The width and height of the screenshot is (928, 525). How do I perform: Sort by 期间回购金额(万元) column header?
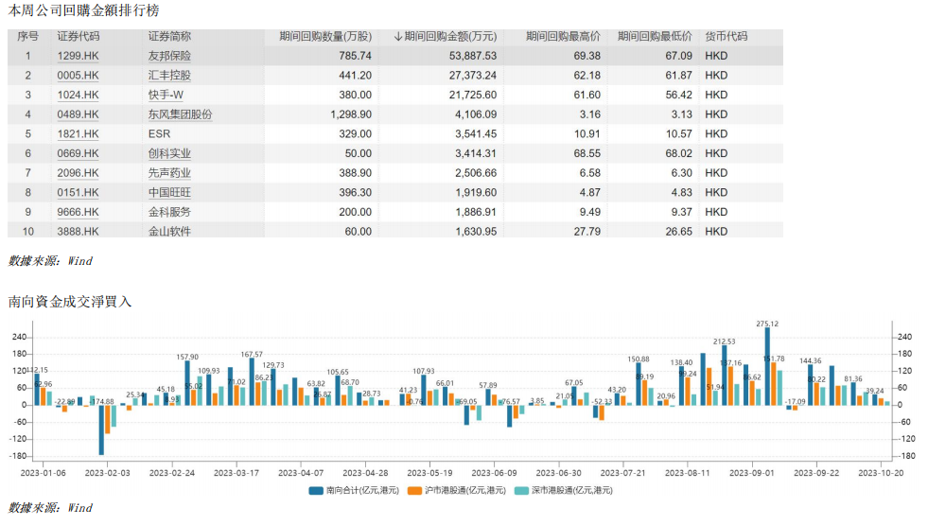pyautogui.click(x=445, y=37)
